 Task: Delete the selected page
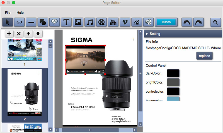coord(19,34)
